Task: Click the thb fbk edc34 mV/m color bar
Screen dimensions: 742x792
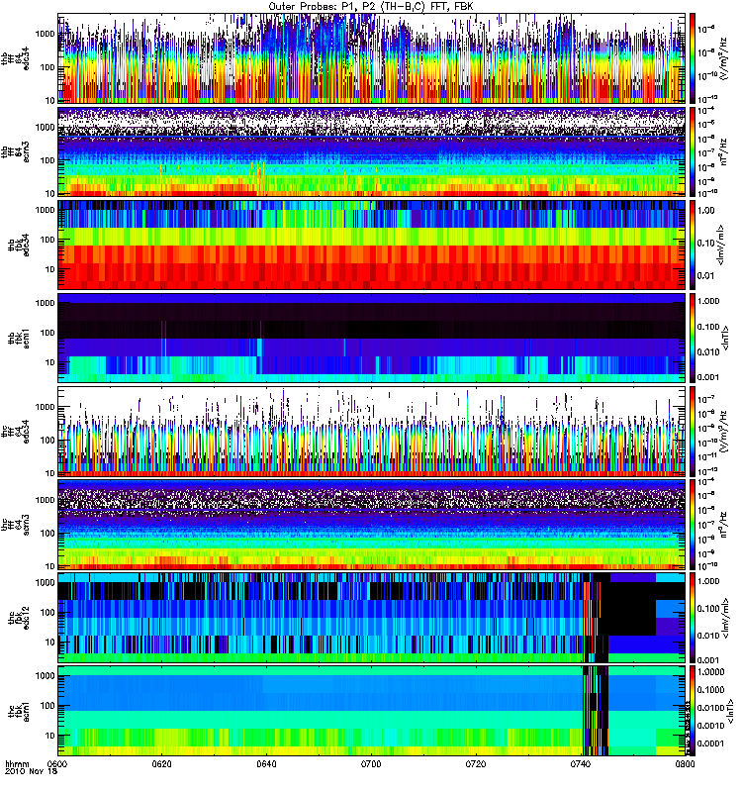Action: pos(693,245)
